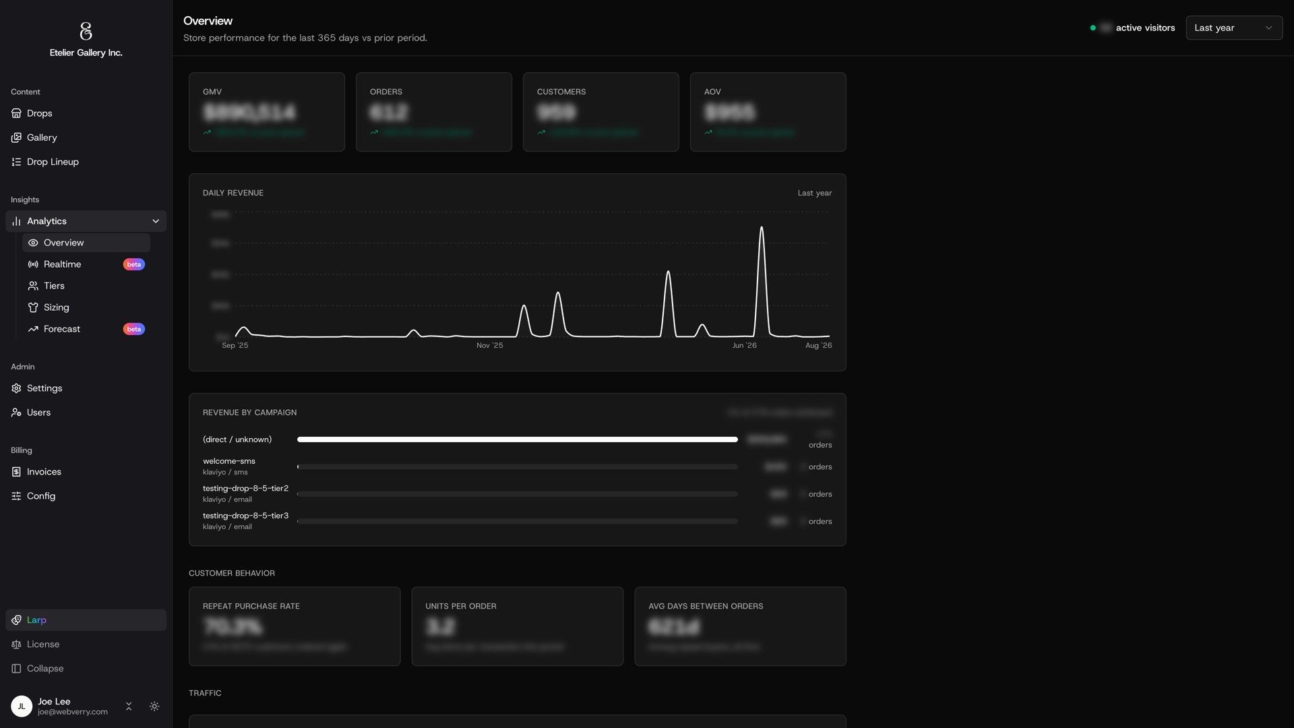Click the Analytics bar chart icon
Screen dimensions: 1294x728
pos(16,221)
